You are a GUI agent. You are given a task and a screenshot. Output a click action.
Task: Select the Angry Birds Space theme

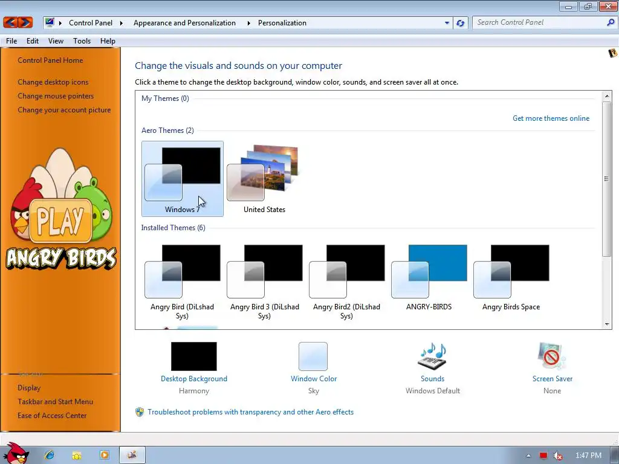click(511, 278)
